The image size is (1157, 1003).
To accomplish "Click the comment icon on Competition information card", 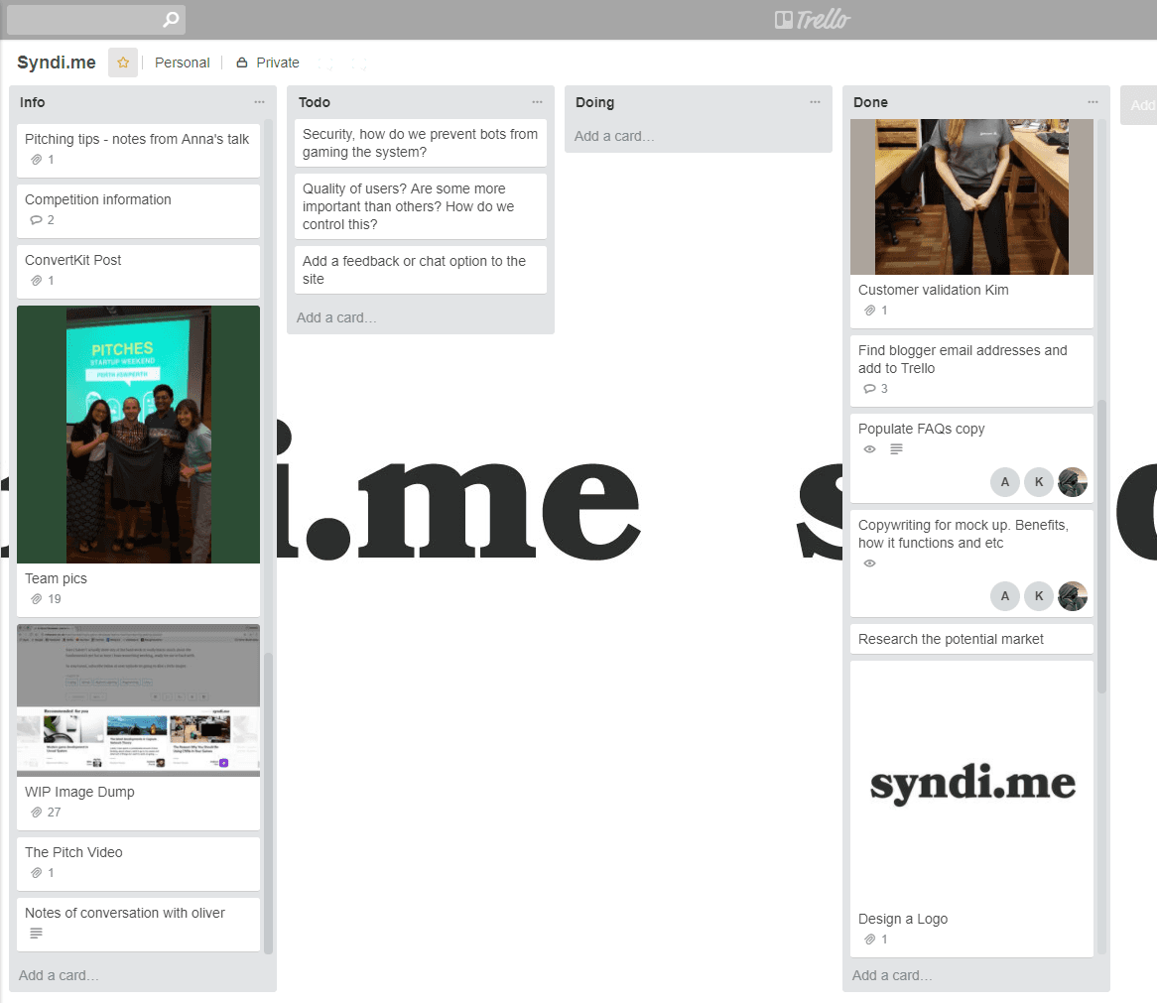I will click(x=37, y=220).
